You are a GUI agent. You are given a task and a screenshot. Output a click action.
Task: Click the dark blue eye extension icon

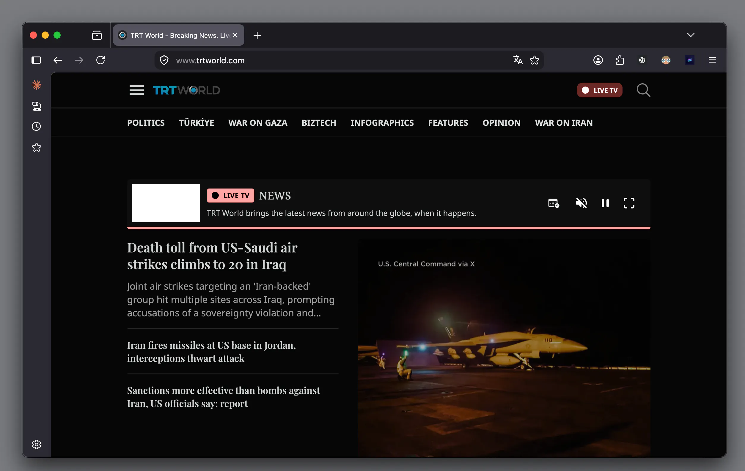[689, 60]
